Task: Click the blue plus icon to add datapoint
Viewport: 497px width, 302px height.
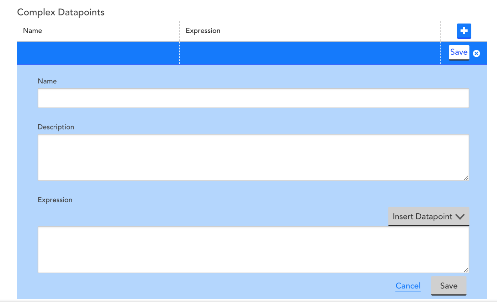Action: click(x=464, y=31)
